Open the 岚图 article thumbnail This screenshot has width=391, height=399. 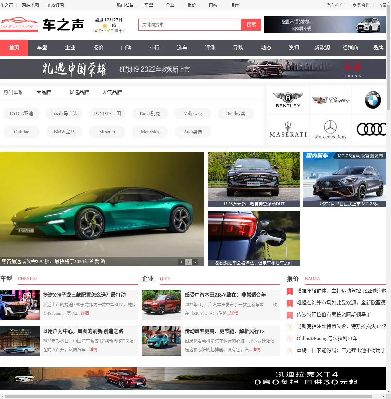(20, 341)
